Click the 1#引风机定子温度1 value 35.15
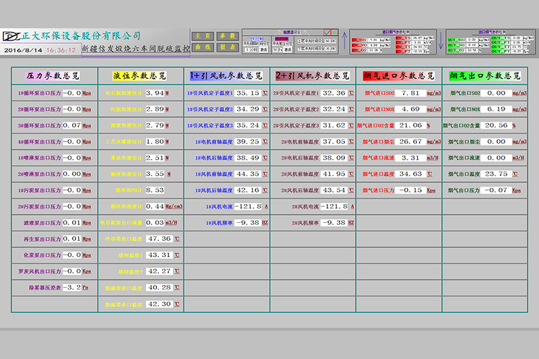The height and width of the screenshot is (359, 539). point(248,93)
